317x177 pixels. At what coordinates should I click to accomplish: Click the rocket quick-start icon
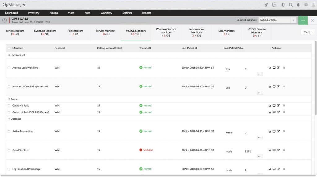pos(266,5)
